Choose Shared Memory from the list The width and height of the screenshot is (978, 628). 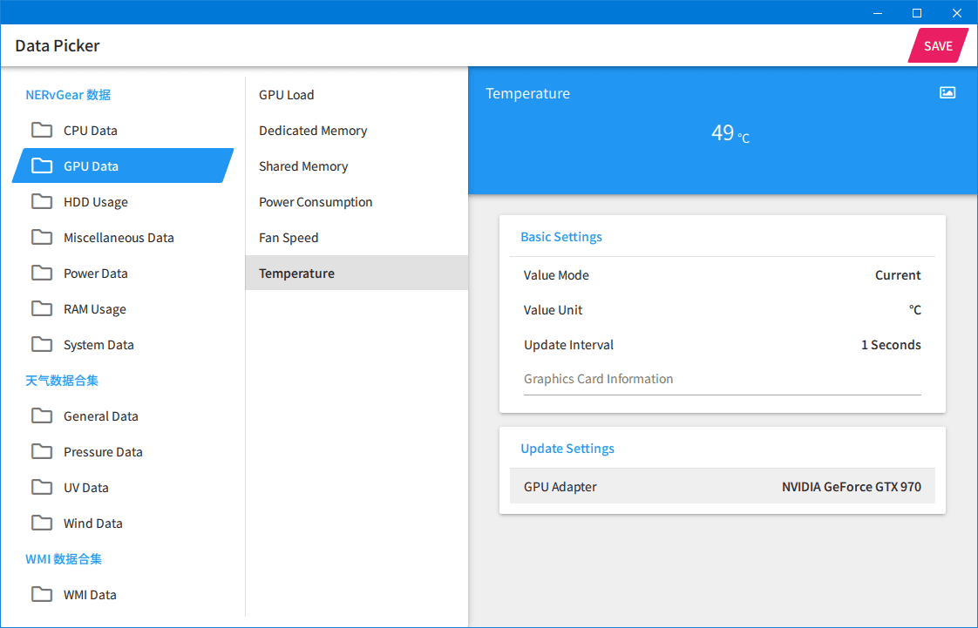coord(357,165)
